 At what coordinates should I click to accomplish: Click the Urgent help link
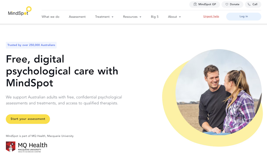point(211,16)
